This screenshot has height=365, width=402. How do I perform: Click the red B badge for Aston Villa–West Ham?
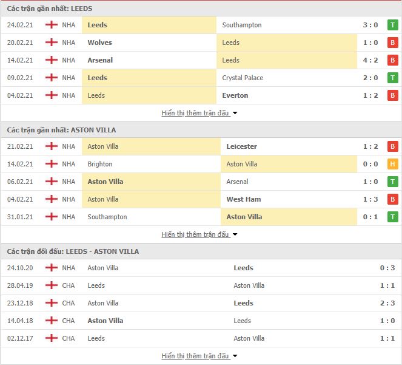(x=392, y=199)
